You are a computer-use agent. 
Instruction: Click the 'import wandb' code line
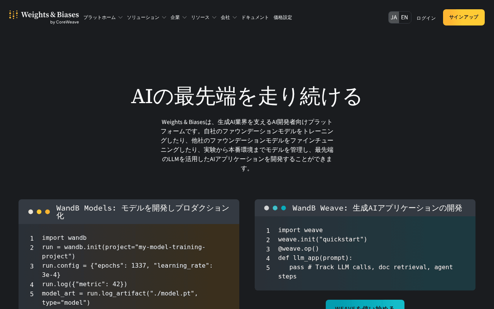(x=64, y=238)
